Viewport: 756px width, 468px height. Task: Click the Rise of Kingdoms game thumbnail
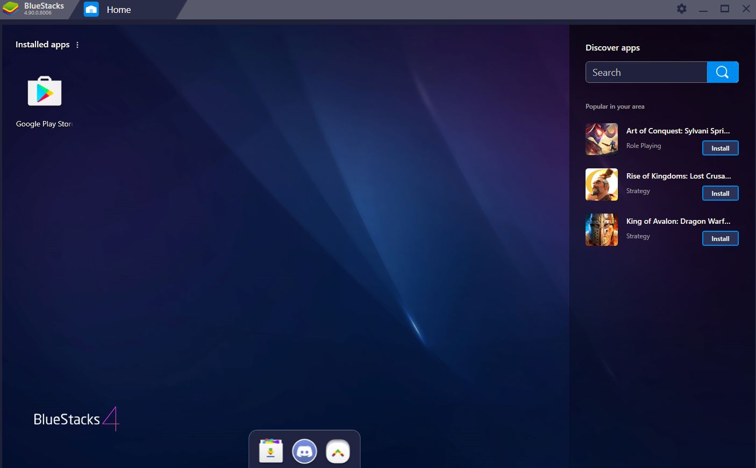point(601,185)
